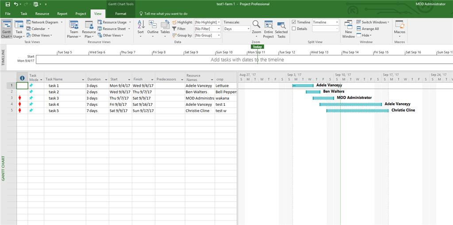Open a New Window
453x225 pixels.
349,30
